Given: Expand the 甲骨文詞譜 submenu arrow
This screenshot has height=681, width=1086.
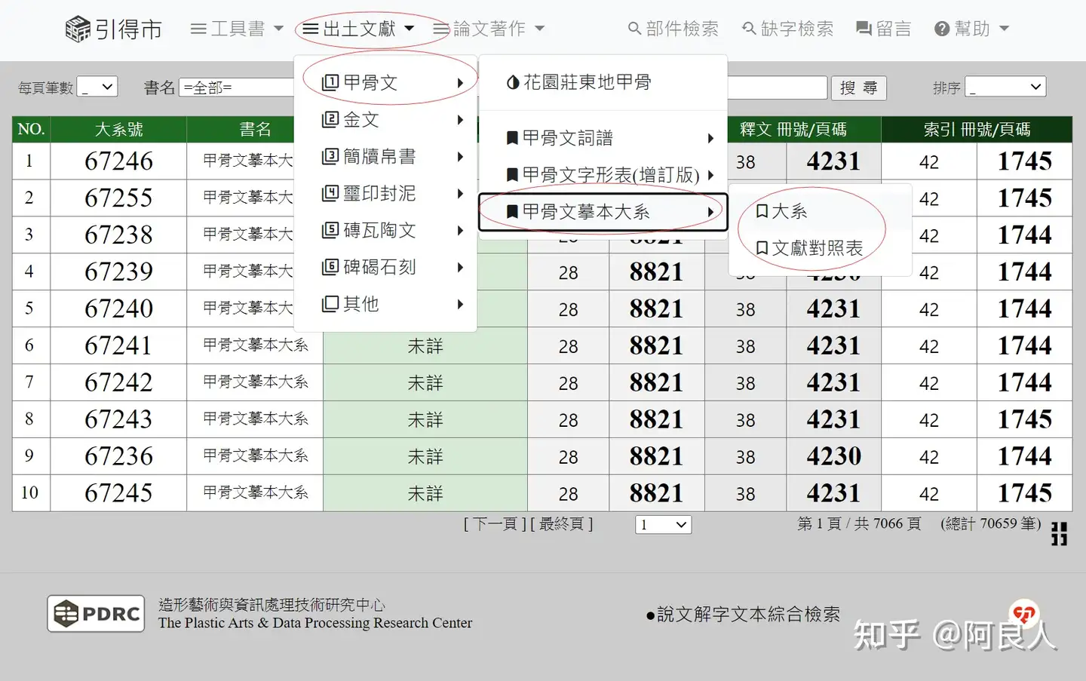Looking at the screenshot, I should tap(710, 139).
